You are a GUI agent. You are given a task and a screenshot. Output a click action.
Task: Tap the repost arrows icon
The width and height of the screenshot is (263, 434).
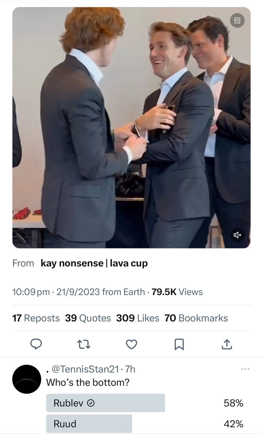84,345
